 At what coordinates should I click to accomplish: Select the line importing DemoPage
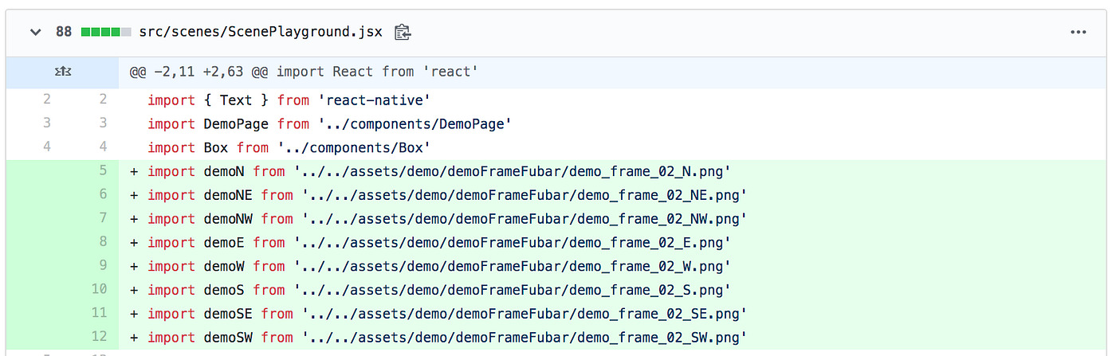click(614, 124)
